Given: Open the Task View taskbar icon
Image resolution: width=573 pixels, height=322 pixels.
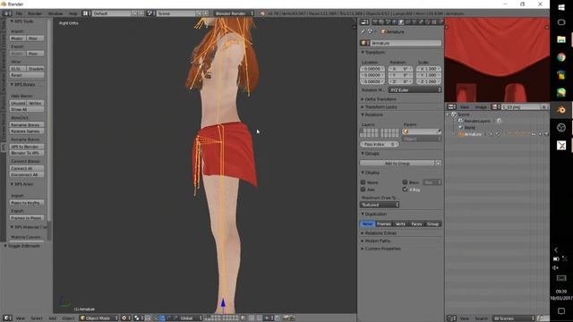Looking at the screenshot, I should (x=561, y=22).
